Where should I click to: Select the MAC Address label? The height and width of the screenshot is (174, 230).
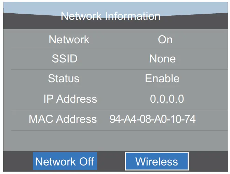tap(63, 119)
